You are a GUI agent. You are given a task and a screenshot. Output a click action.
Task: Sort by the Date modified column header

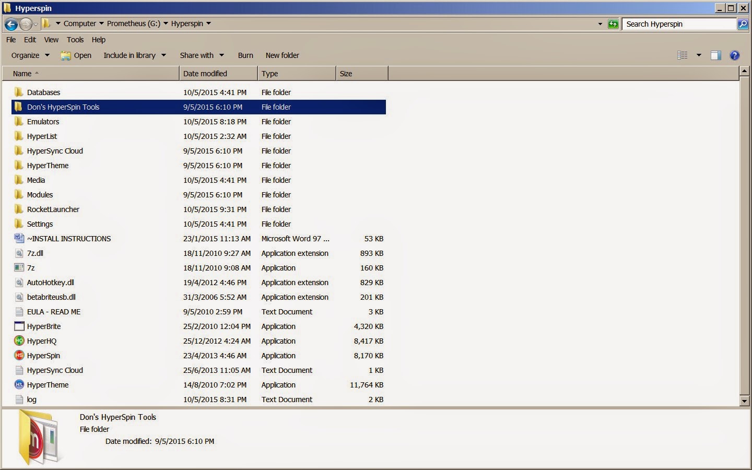click(x=218, y=74)
